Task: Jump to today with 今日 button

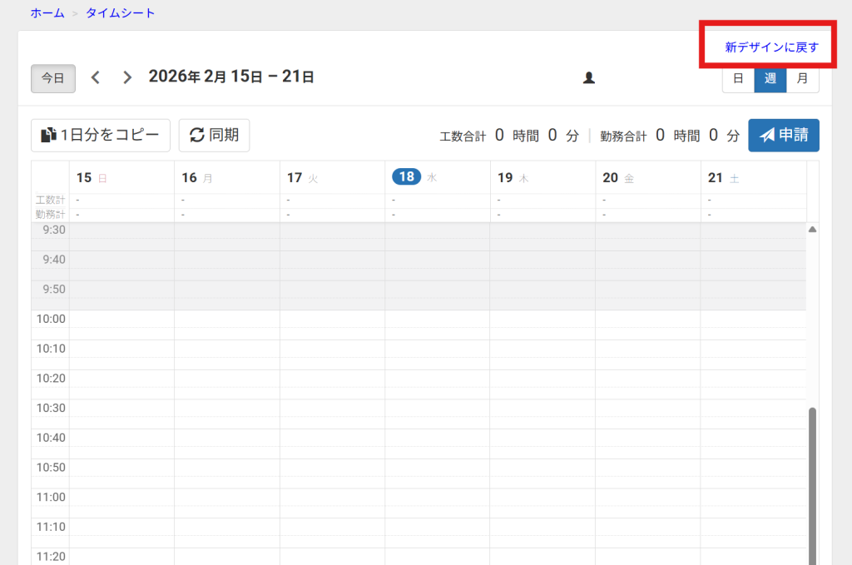Action: (53, 78)
